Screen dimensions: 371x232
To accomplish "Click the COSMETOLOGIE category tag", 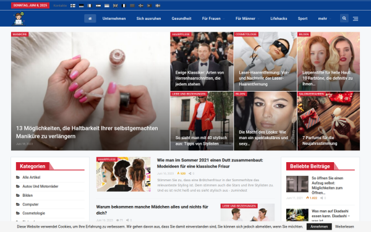I will (x=246, y=34).
